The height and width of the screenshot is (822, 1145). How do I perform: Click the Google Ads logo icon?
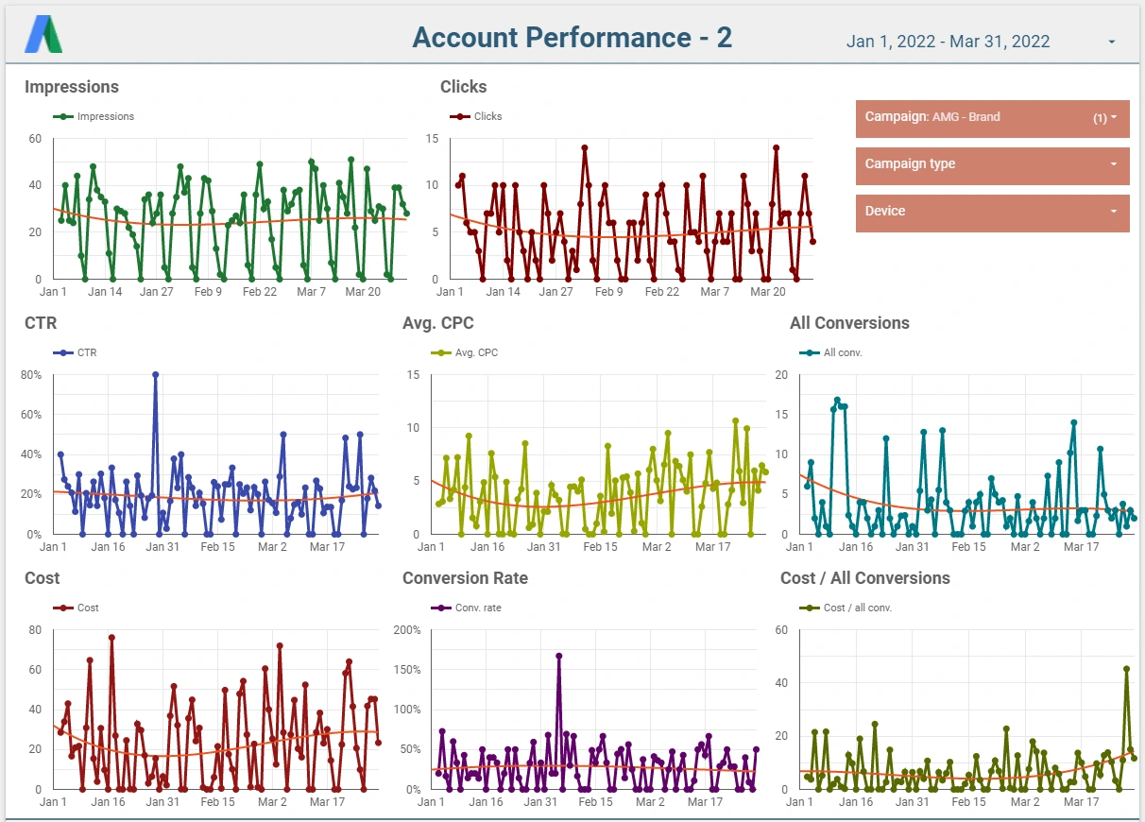(43, 35)
